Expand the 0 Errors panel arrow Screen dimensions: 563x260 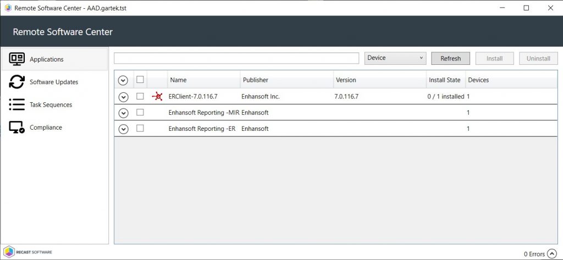coord(551,254)
